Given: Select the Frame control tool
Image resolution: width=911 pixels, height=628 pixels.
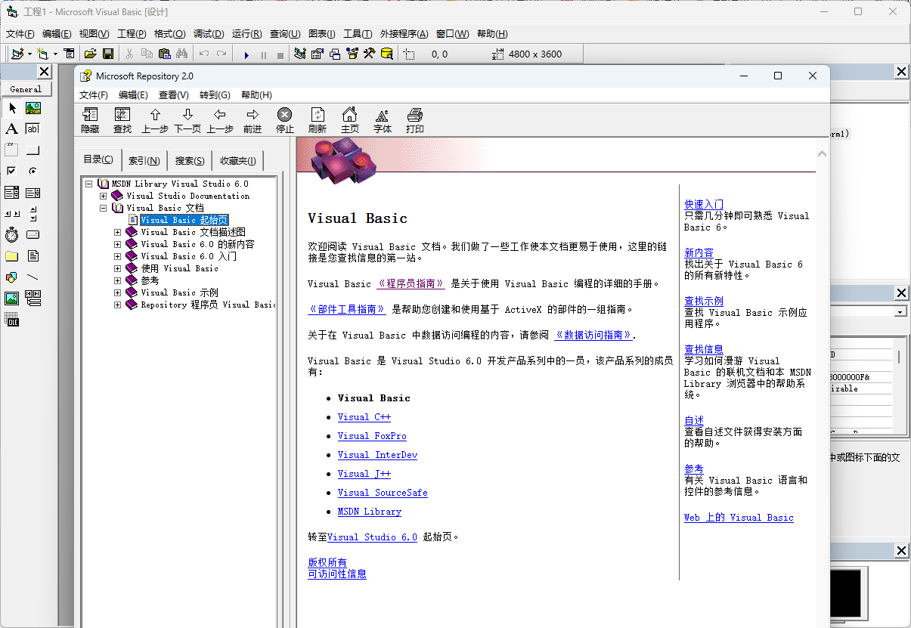Looking at the screenshot, I should pyautogui.click(x=11, y=150).
